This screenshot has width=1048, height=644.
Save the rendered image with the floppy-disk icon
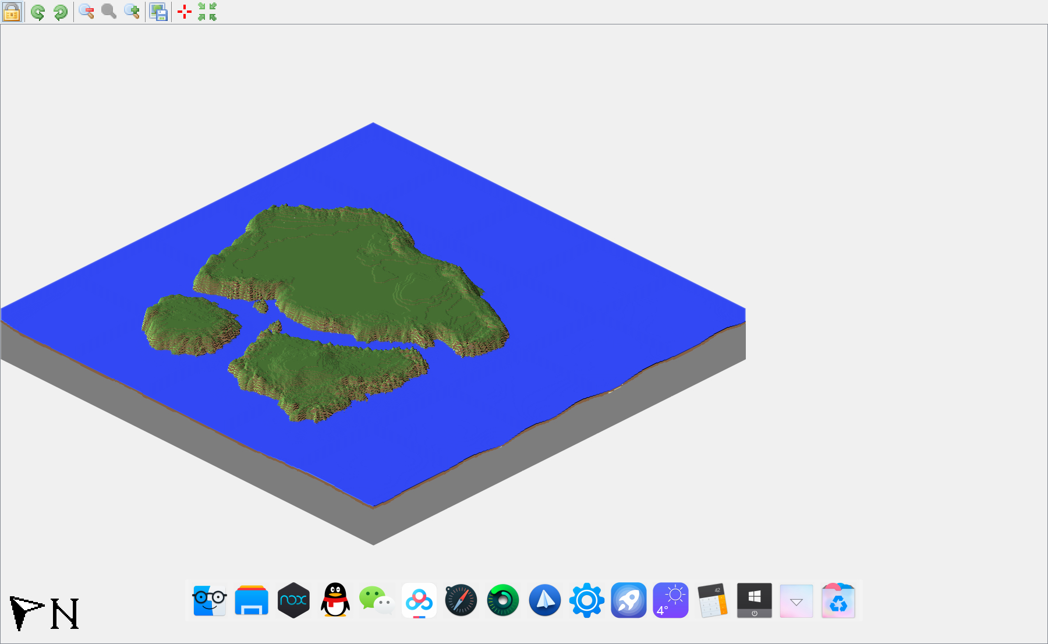pos(158,12)
